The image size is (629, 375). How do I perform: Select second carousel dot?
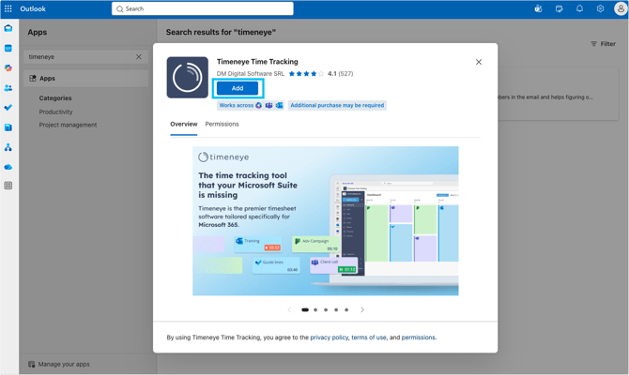click(315, 309)
